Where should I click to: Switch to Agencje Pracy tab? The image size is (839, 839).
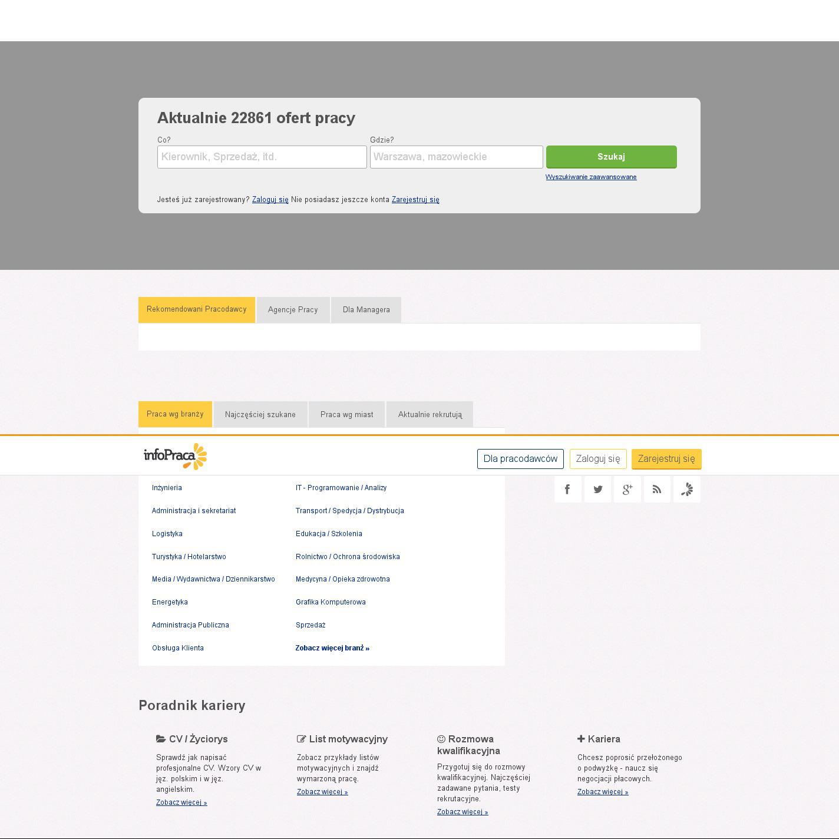click(x=293, y=310)
